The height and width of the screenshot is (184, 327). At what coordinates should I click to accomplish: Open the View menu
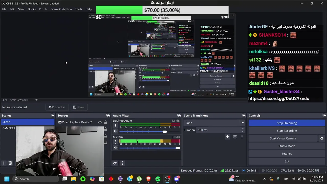pos(21,9)
